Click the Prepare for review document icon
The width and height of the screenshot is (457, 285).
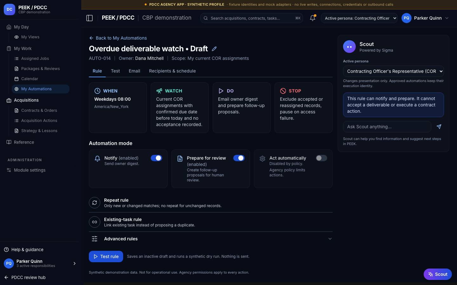coord(180,159)
